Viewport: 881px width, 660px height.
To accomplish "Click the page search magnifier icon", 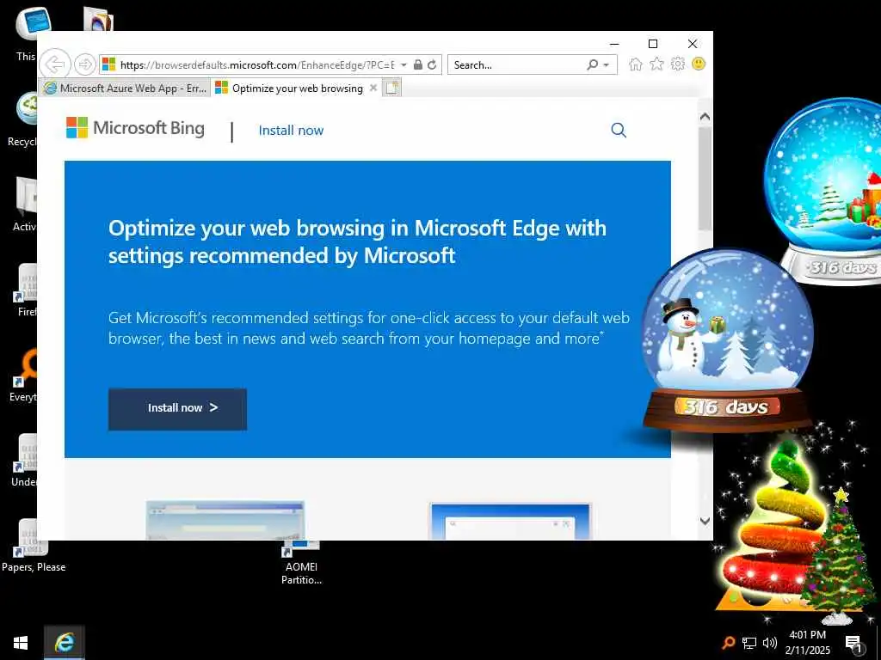I will click(619, 131).
